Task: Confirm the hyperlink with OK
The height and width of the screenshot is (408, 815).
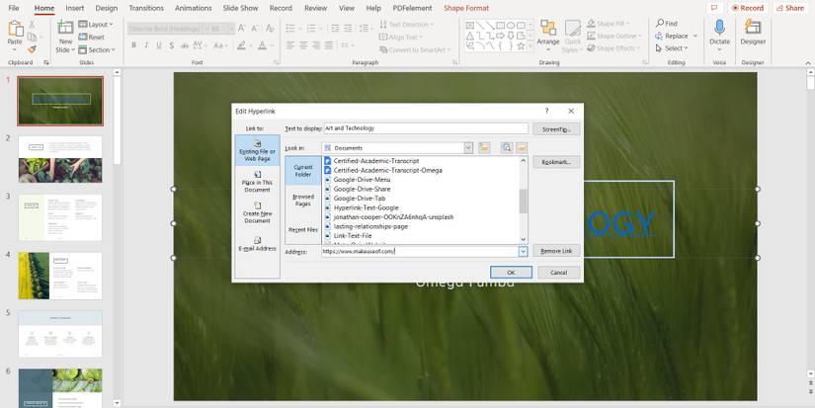Action: [x=511, y=273]
